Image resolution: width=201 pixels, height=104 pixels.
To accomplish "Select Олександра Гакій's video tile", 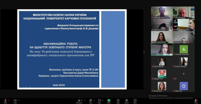I will pos(162,25).
